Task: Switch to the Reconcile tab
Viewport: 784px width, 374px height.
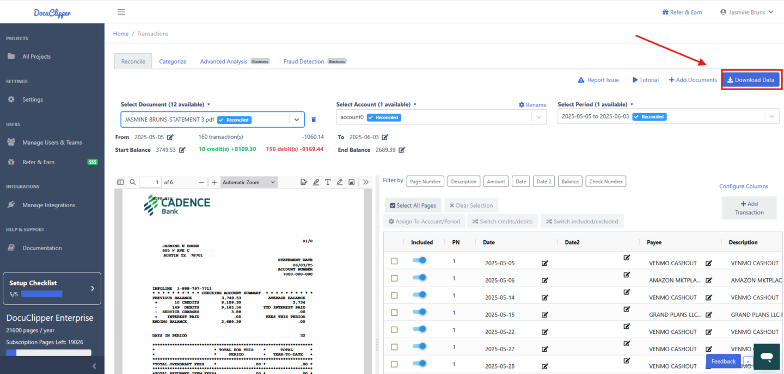Action: pyautogui.click(x=133, y=61)
